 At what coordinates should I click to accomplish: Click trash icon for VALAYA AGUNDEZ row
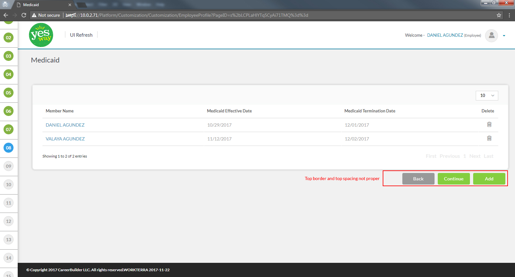coord(489,138)
